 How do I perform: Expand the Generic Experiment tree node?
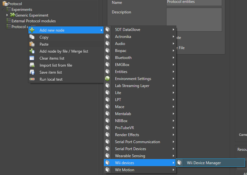7,15
